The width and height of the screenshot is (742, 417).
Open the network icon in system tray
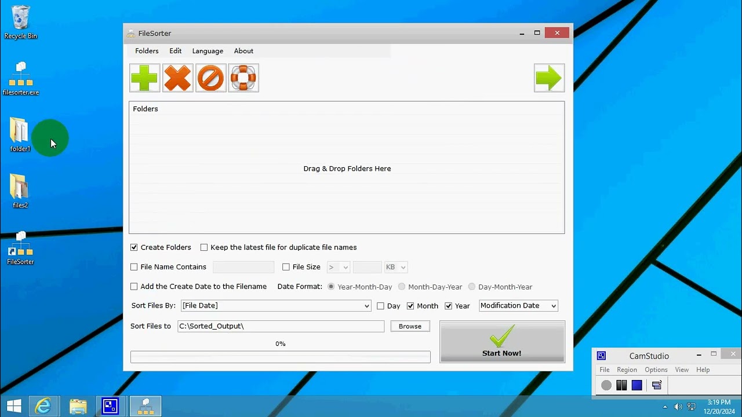692,407
